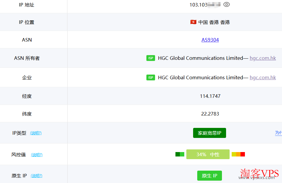Image resolution: width=282 pixels, height=183 pixels.
Task: Visit hgc.com.hk from the ASN owner row
Action: 263,58
